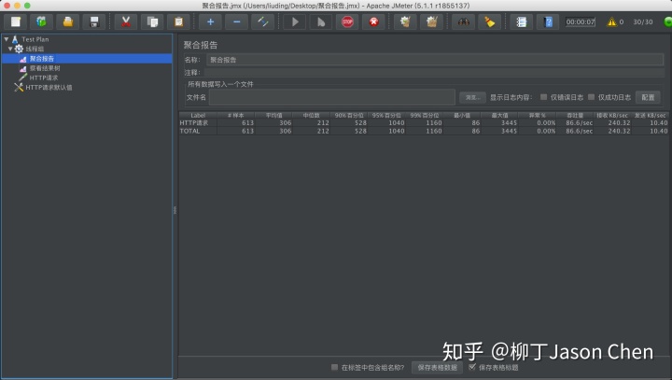
Task: Sort by 最小值 minimum column header
Action: (462, 116)
